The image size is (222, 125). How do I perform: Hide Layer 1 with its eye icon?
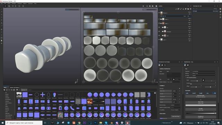pos(159,40)
